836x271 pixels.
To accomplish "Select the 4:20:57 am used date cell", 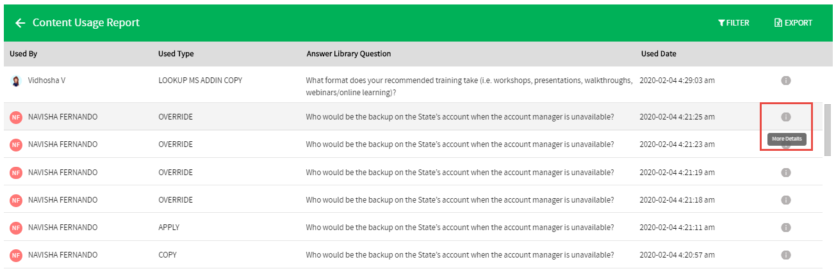I will (x=677, y=255).
